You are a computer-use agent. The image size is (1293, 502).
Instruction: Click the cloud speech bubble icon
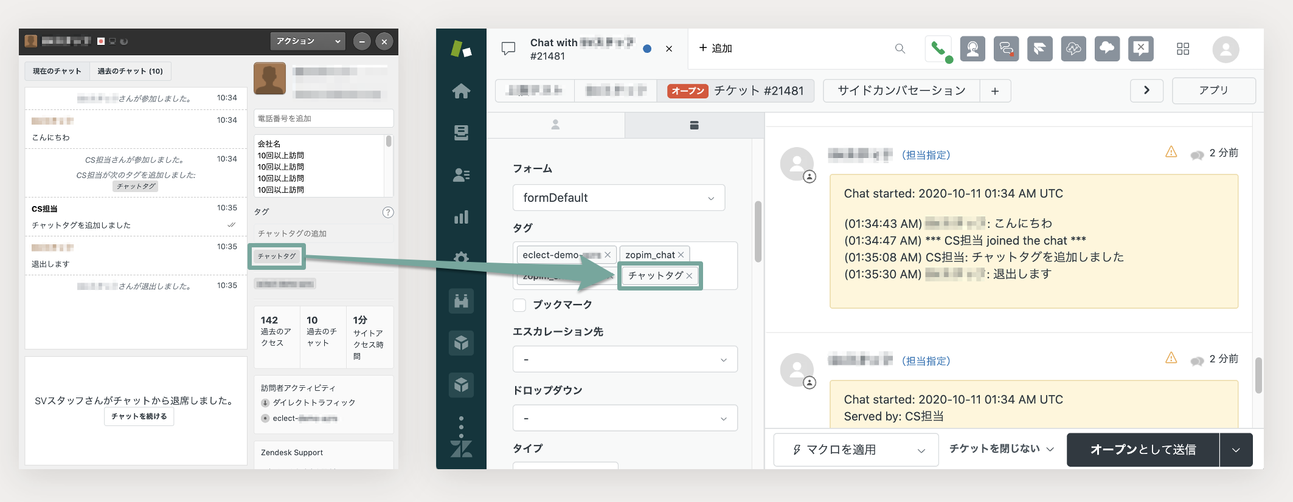pos(1107,49)
